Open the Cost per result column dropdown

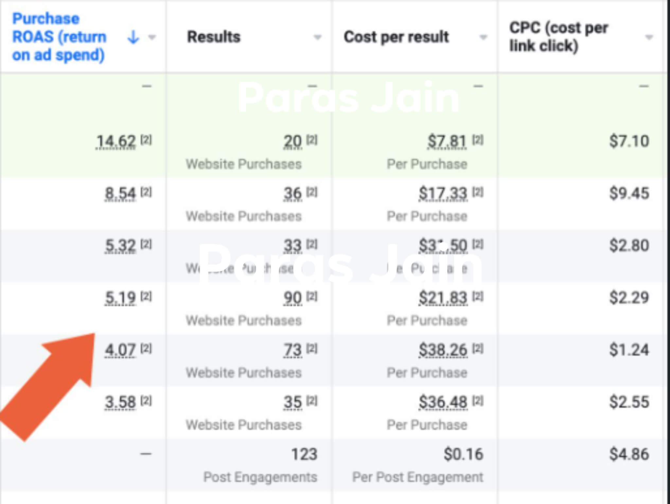(x=483, y=37)
